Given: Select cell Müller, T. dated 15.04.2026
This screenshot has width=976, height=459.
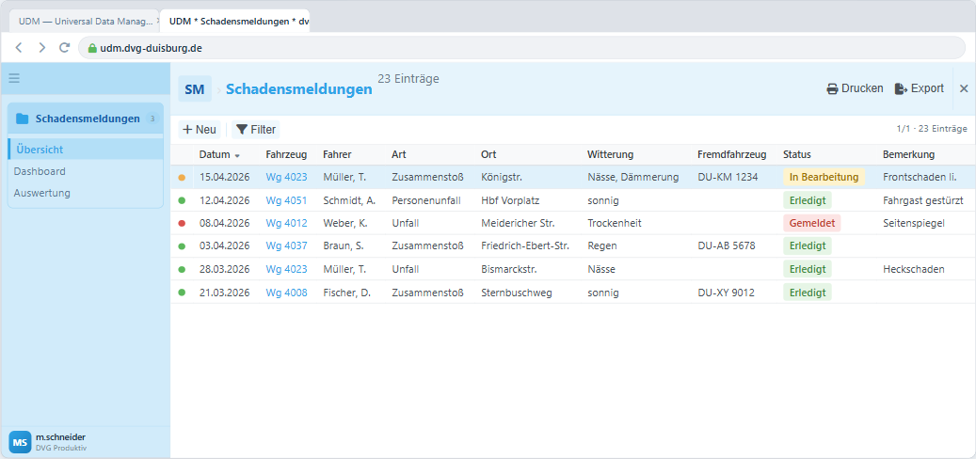Looking at the screenshot, I should (344, 177).
